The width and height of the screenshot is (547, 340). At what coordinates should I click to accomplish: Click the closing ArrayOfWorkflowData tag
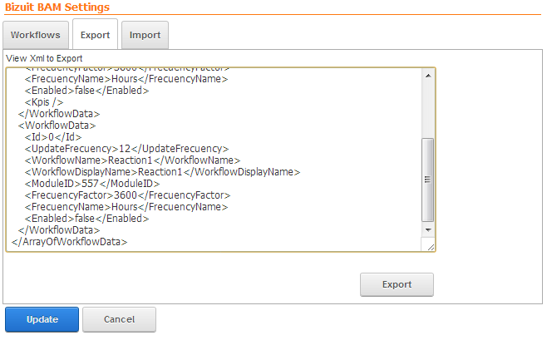[x=70, y=242]
